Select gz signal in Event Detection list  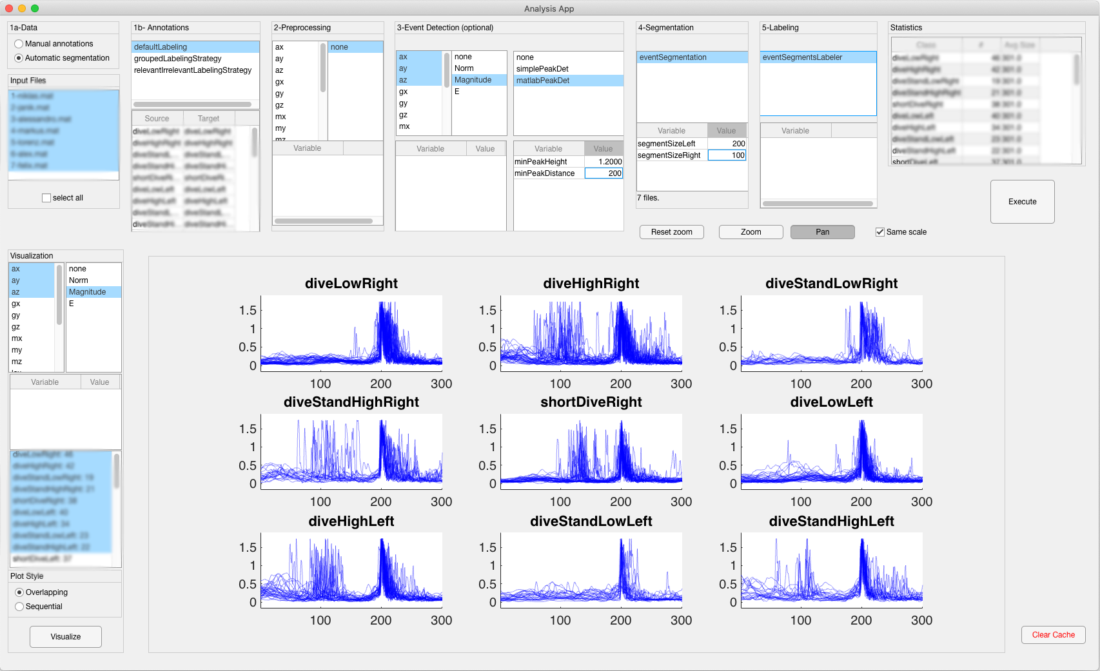click(419, 115)
